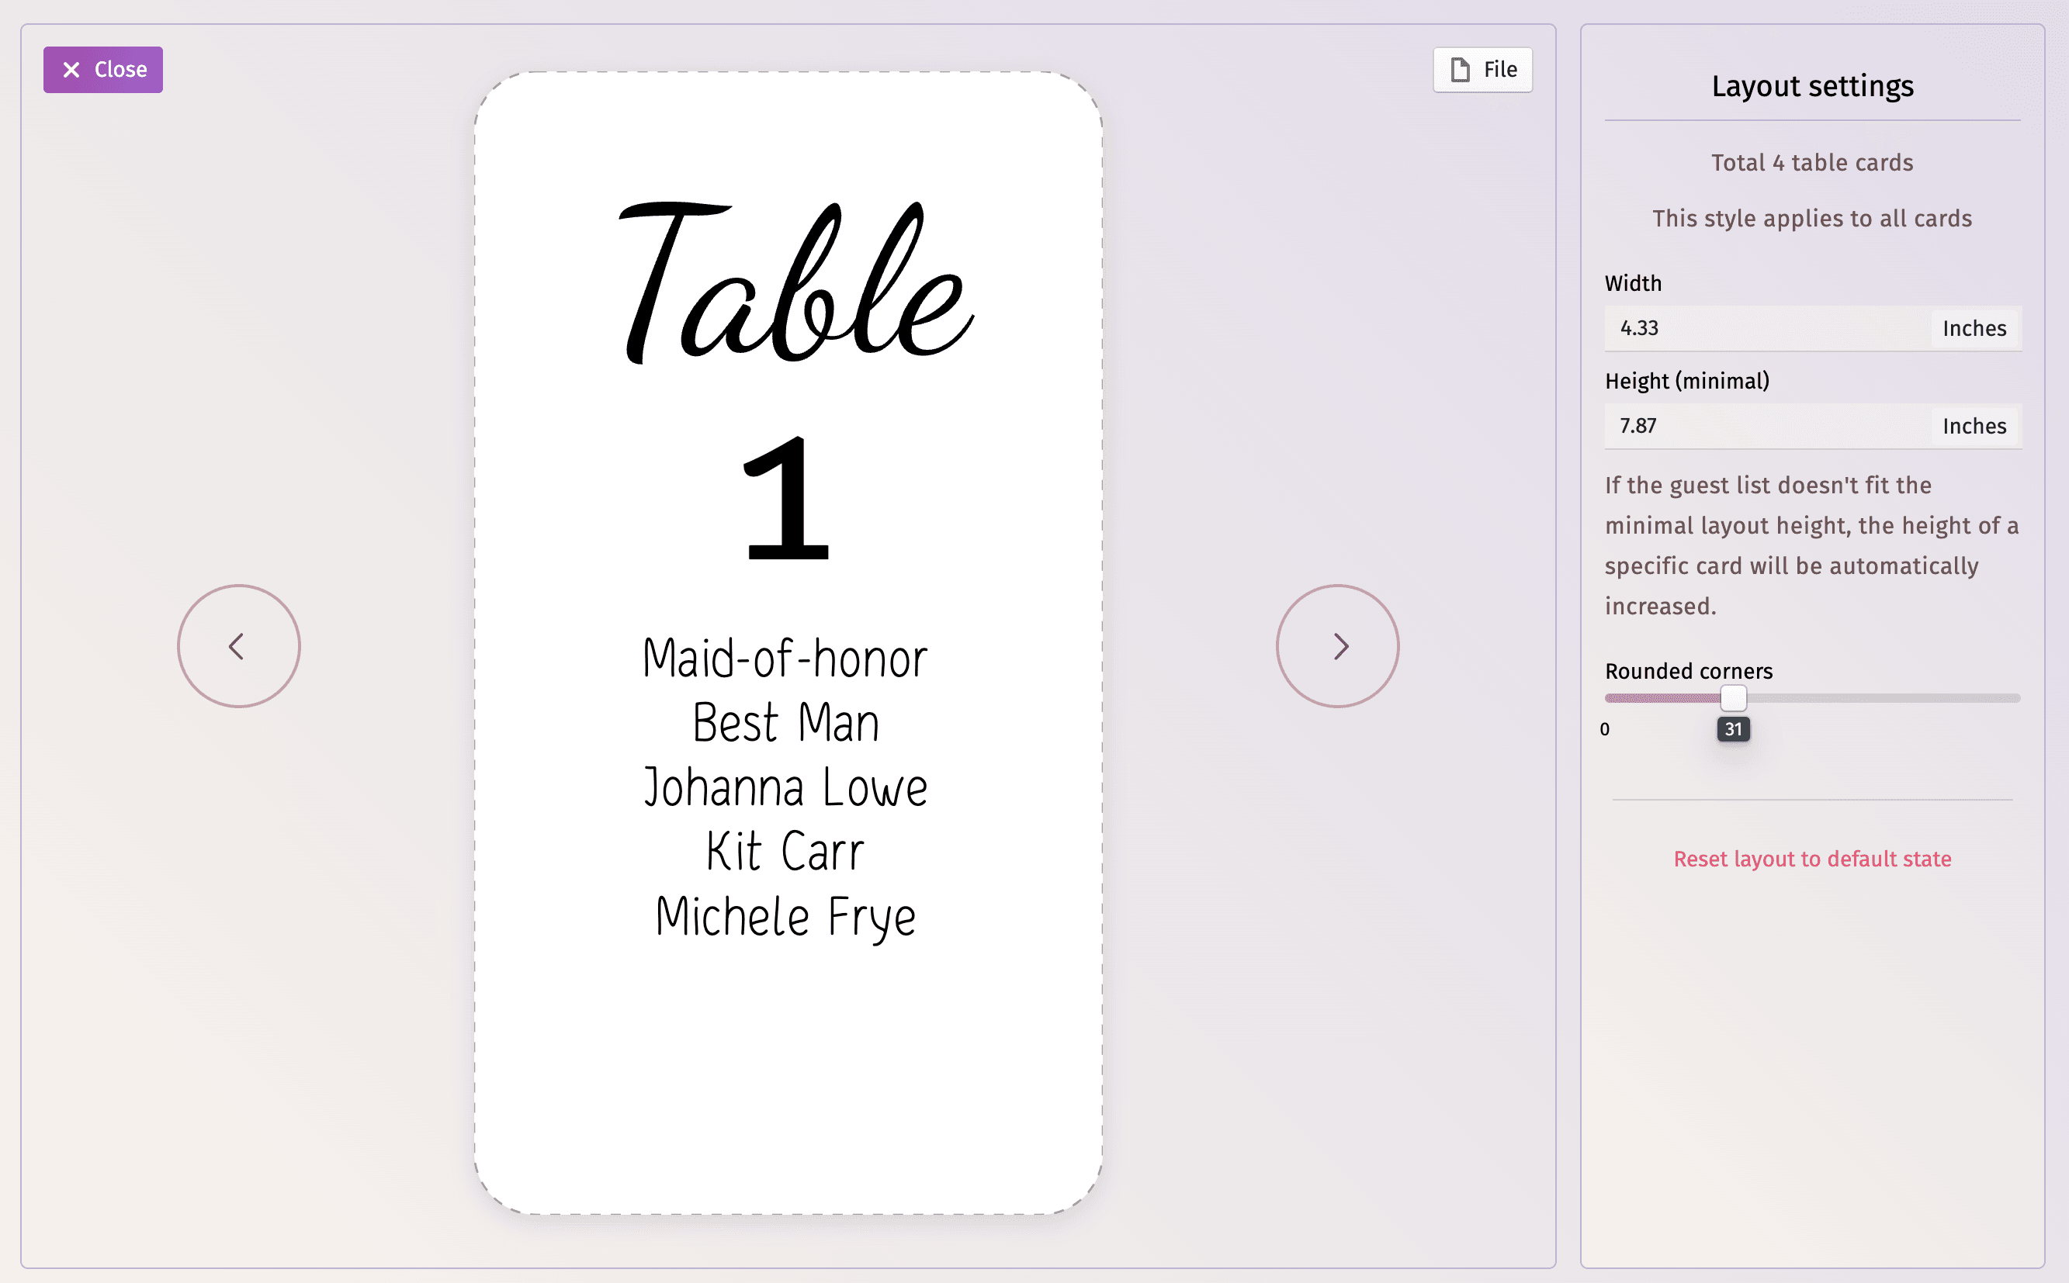2069x1283 pixels.
Task: Click the Close button icon
Action: click(x=72, y=68)
